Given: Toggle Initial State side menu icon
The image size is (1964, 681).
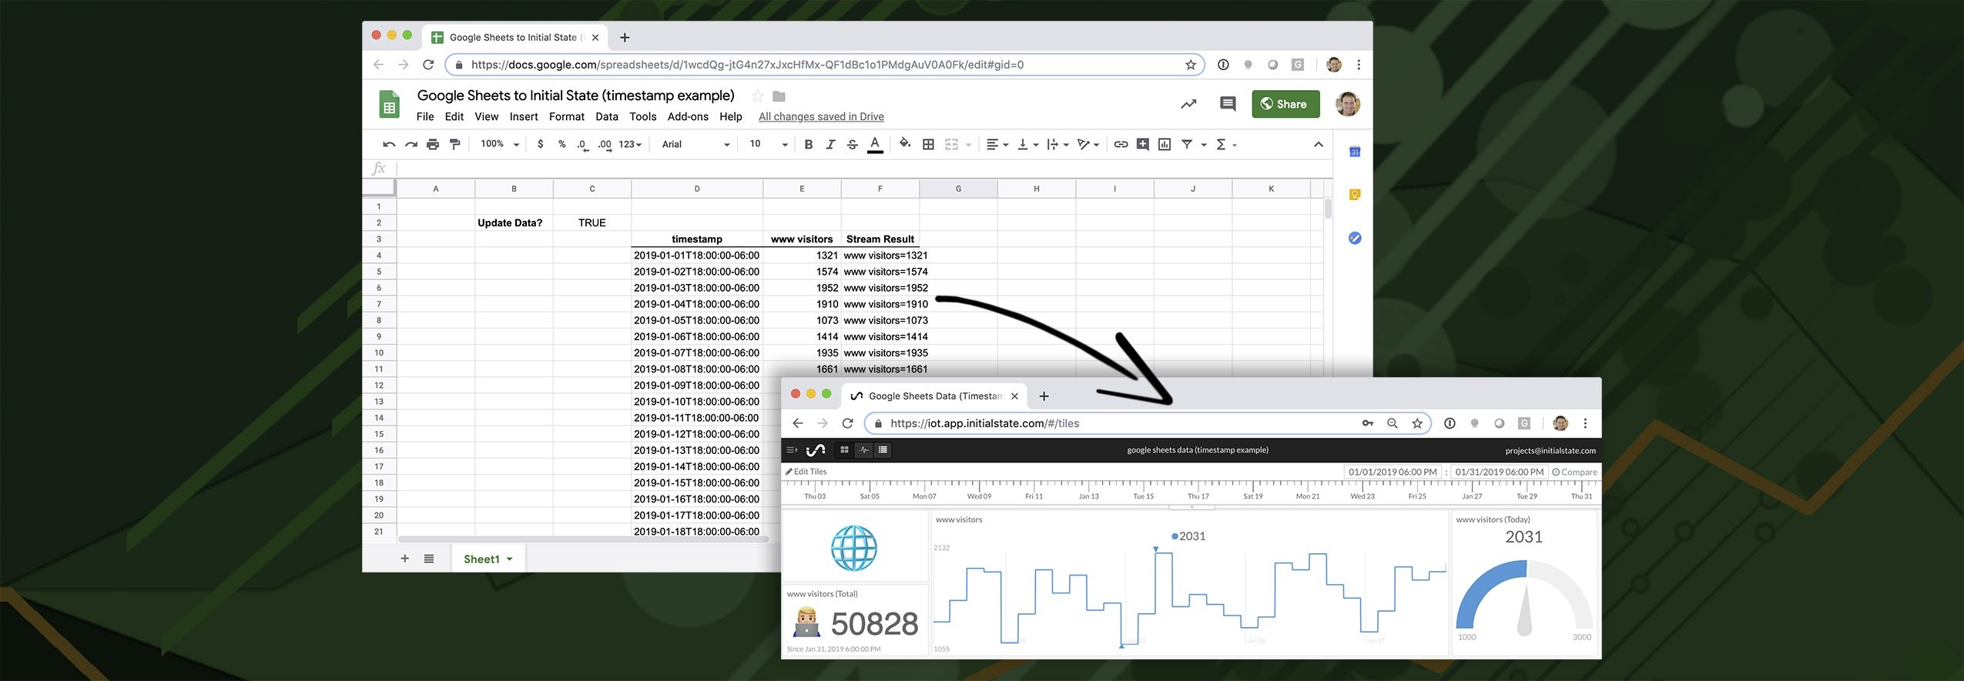Looking at the screenshot, I should (791, 450).
